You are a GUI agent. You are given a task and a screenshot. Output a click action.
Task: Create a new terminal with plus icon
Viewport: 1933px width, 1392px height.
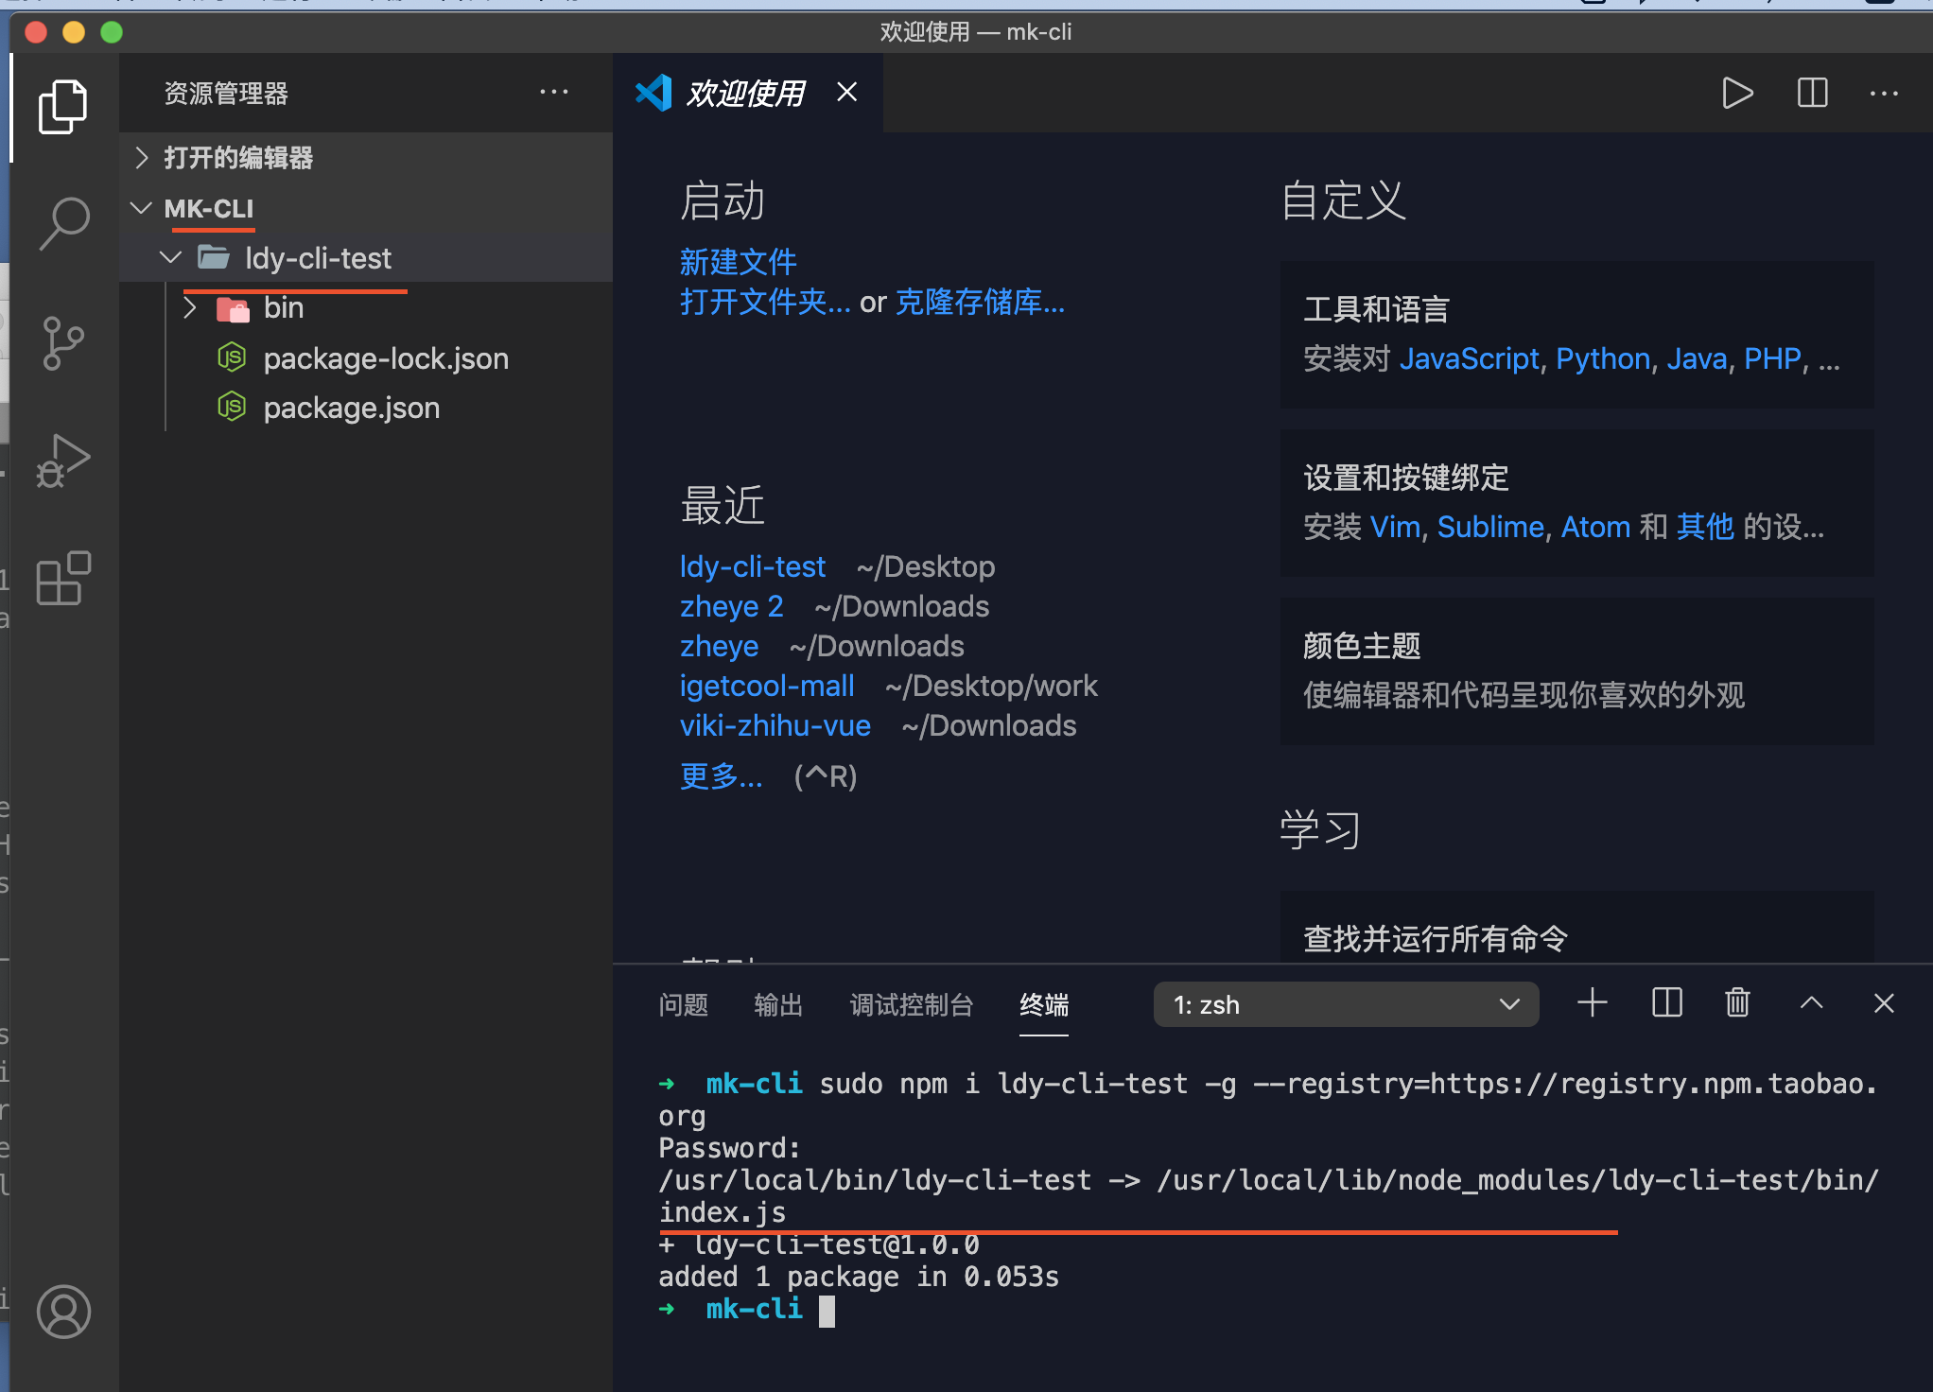click(x=1593, y=1002)
